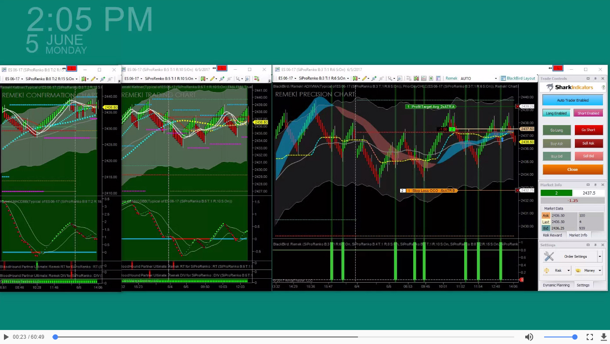Click red link button on Trading chart title bar
The image size is (610, 344).
pos(222,68)
